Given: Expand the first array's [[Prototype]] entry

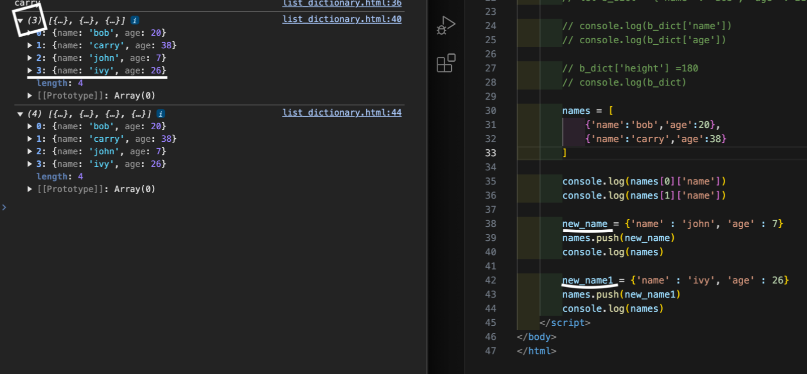Looking at the screenshot, I should [30, 96].
